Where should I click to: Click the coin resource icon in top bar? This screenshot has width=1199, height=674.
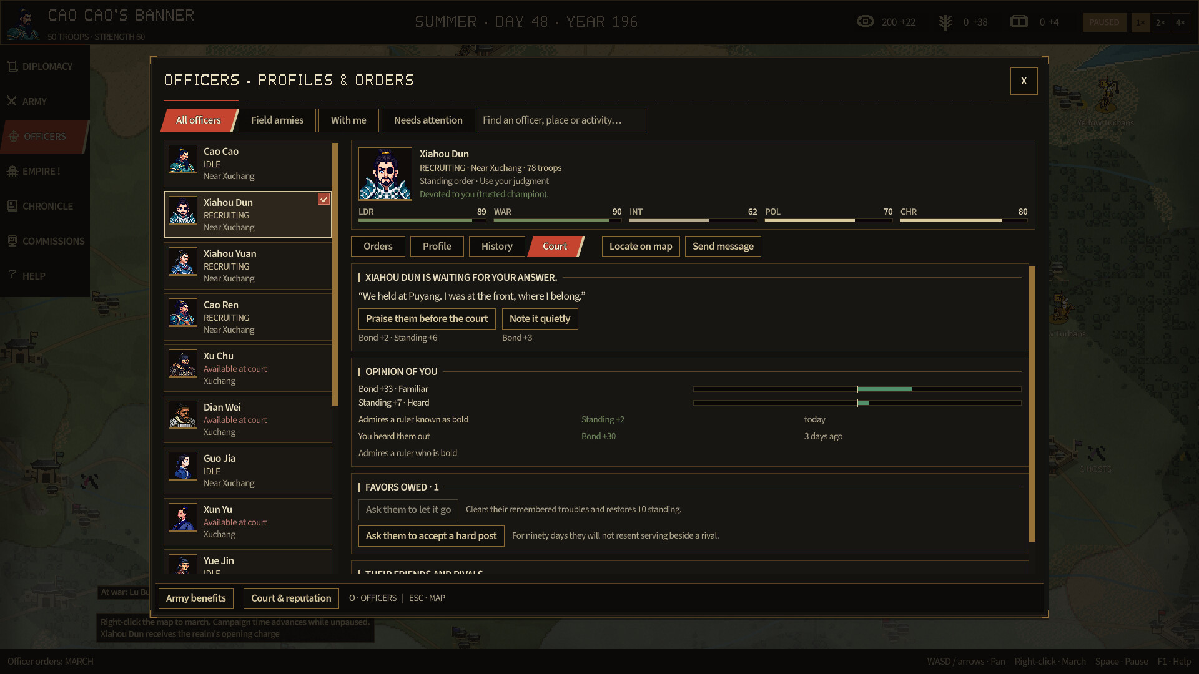[1019, 22]
